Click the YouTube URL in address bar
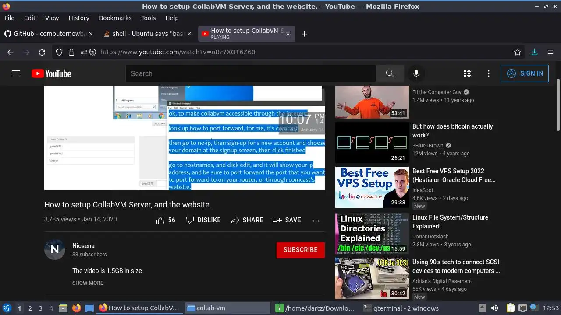The height and width of the screenshot is (315, 561). (x=178, y=52)
